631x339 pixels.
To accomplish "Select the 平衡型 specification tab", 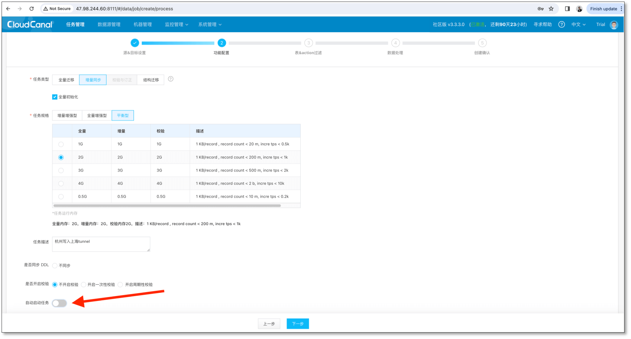I will point(123,115).
